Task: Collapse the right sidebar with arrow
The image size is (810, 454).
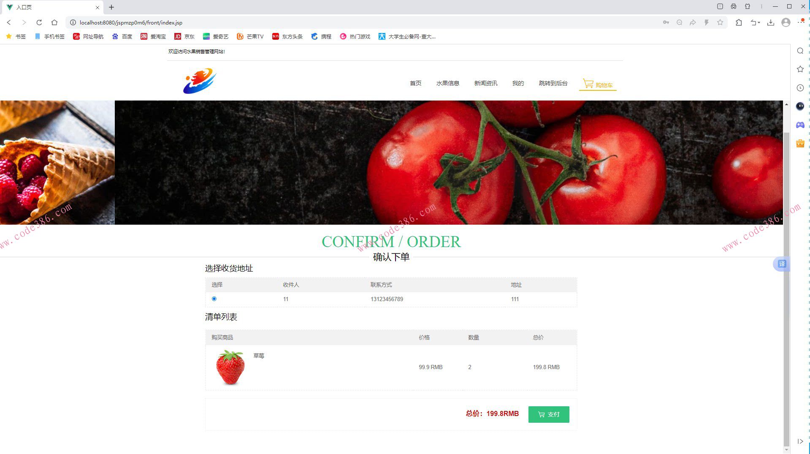Action: [x=800, y=441]
